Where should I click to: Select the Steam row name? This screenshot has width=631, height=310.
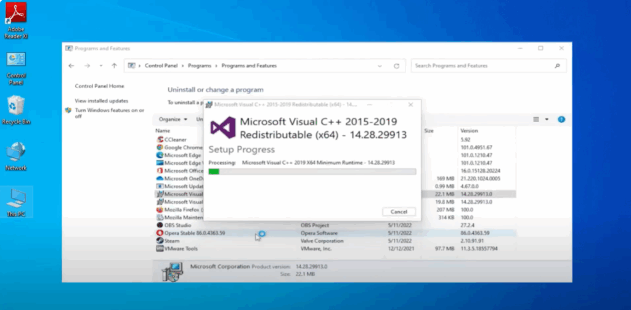point(172,241)
